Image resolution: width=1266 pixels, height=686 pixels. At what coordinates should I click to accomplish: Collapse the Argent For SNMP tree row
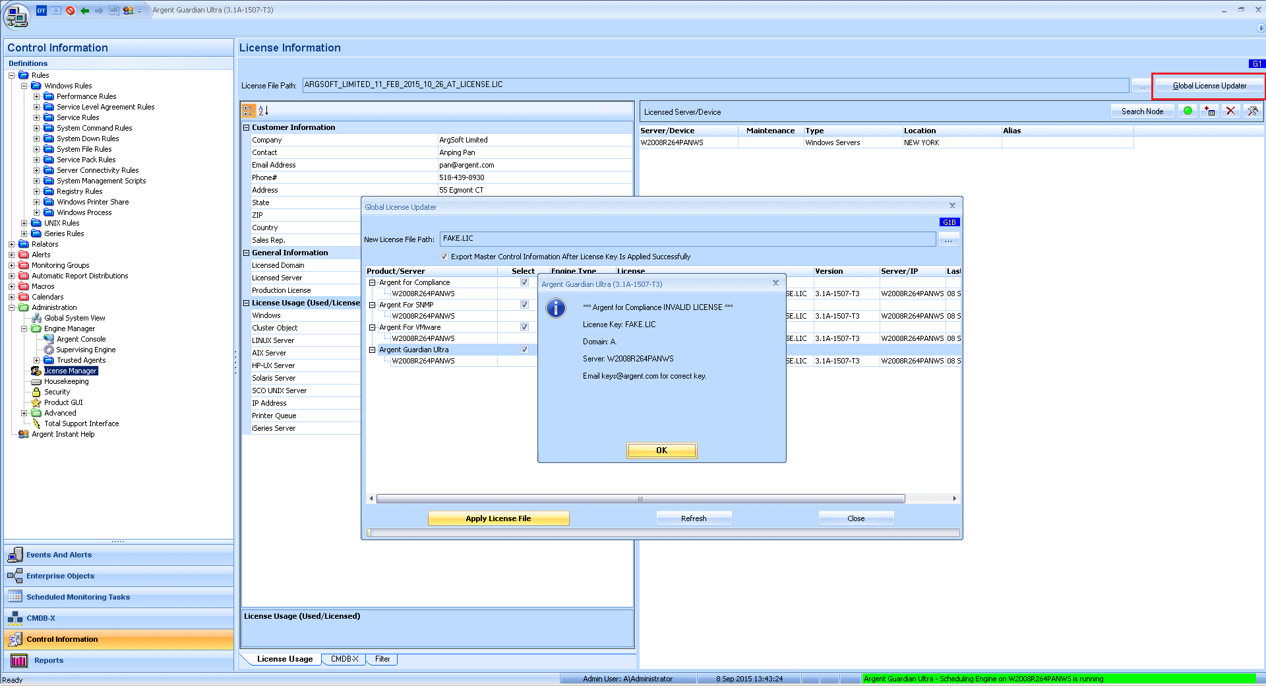[373, 305]
